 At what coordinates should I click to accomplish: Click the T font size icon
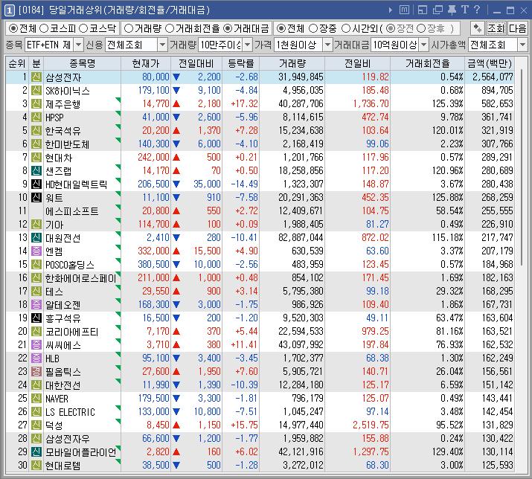click(464, 10)
